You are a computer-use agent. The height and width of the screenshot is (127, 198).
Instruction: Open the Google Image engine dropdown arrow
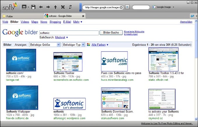[173, 7]
